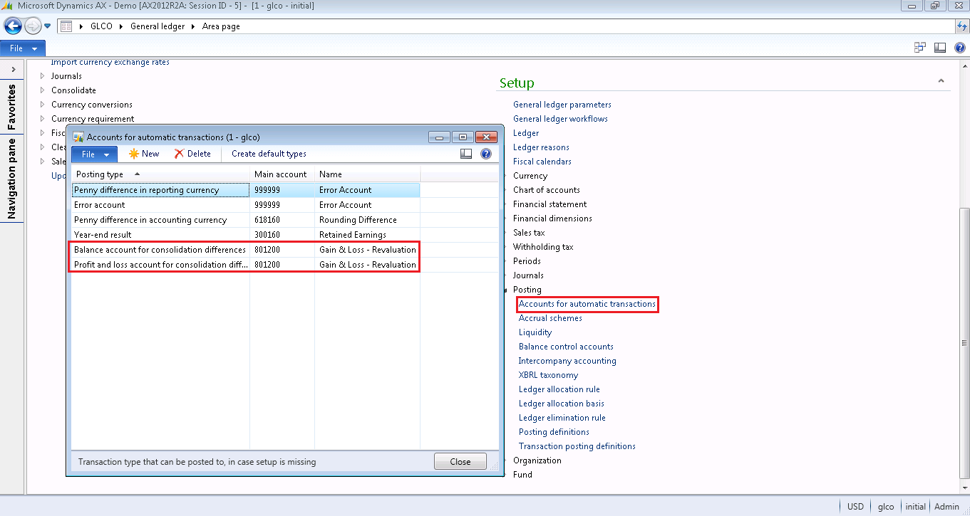Go back with the blue Back arrow
Screen dimensions: 970x516
tap(13, 26)
